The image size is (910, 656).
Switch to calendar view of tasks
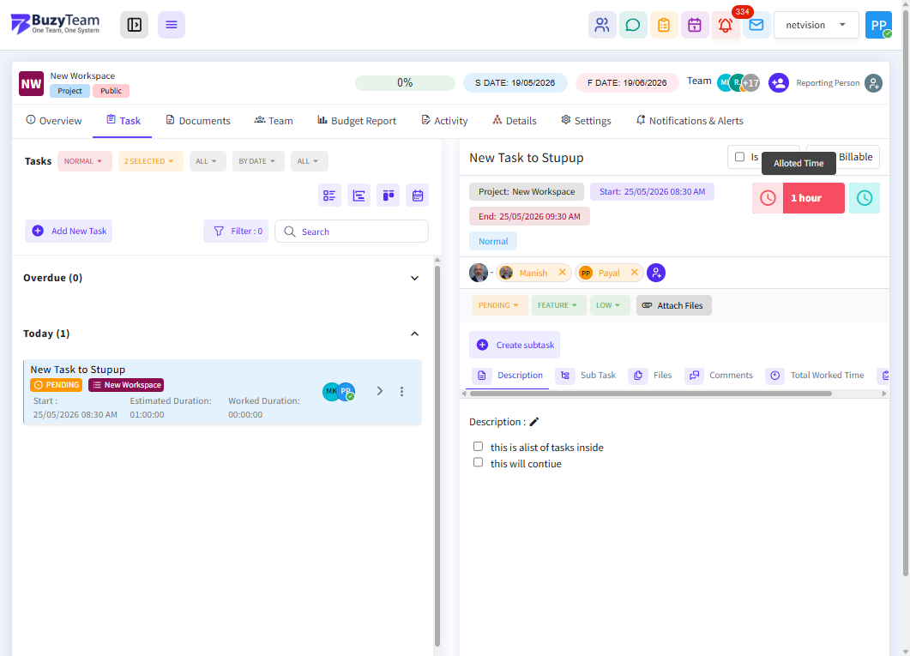pyautogui.click(x=418, y=196)
